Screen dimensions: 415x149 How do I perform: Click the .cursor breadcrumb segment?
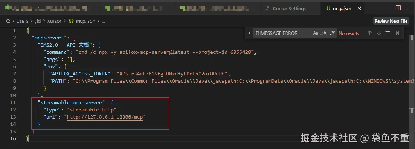click(x=54, y=21)
